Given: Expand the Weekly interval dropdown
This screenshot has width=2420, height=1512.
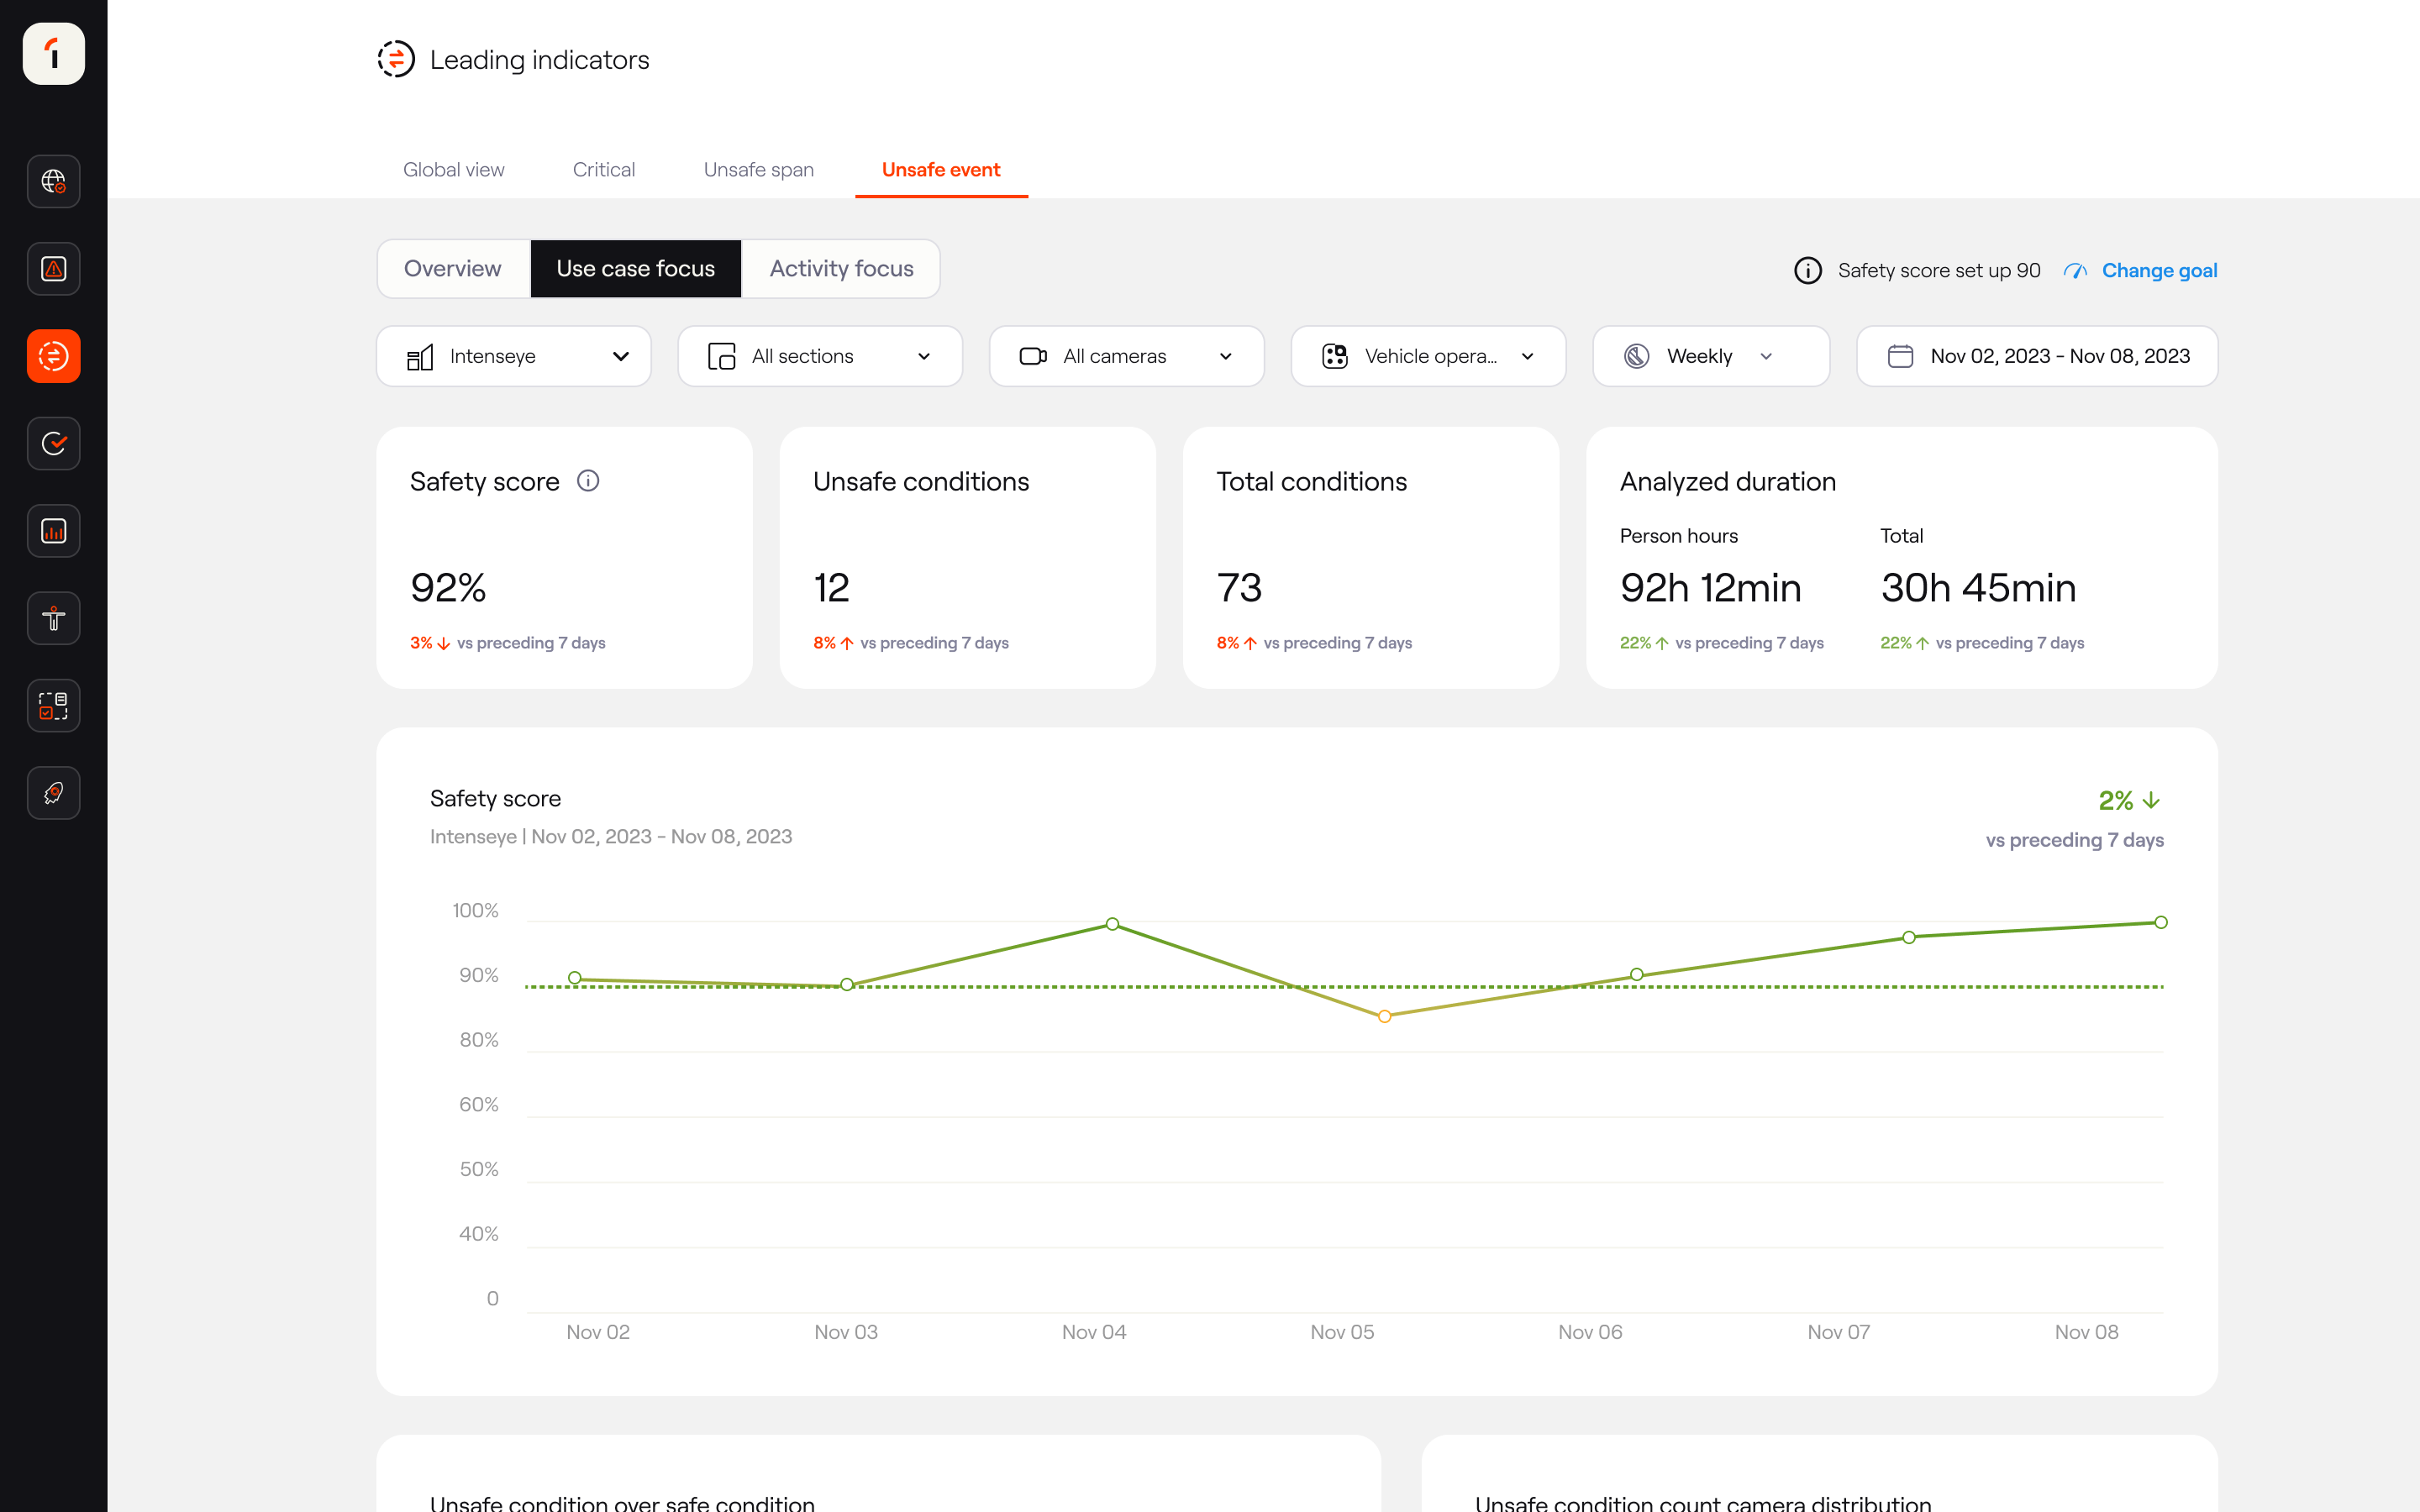Looking at the screenshot, I should tap(1710, 356).
